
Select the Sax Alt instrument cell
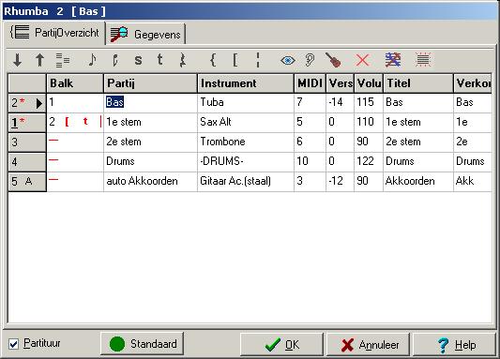coord(245,122)
